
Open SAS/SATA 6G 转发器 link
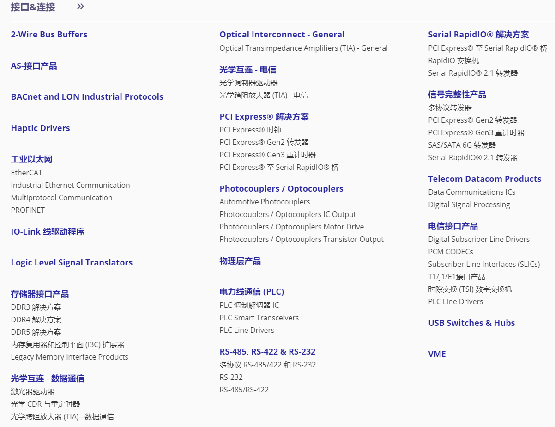tap(462, 145)
